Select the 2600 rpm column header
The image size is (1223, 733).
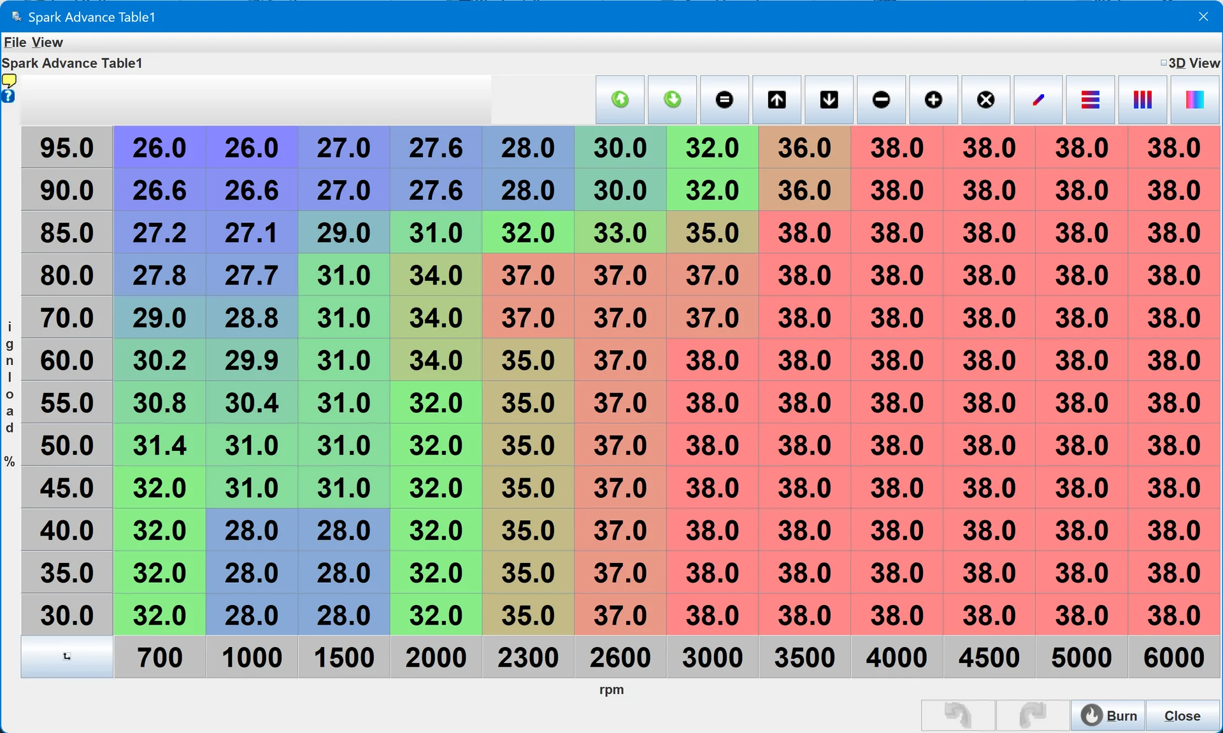click(620, 657)
